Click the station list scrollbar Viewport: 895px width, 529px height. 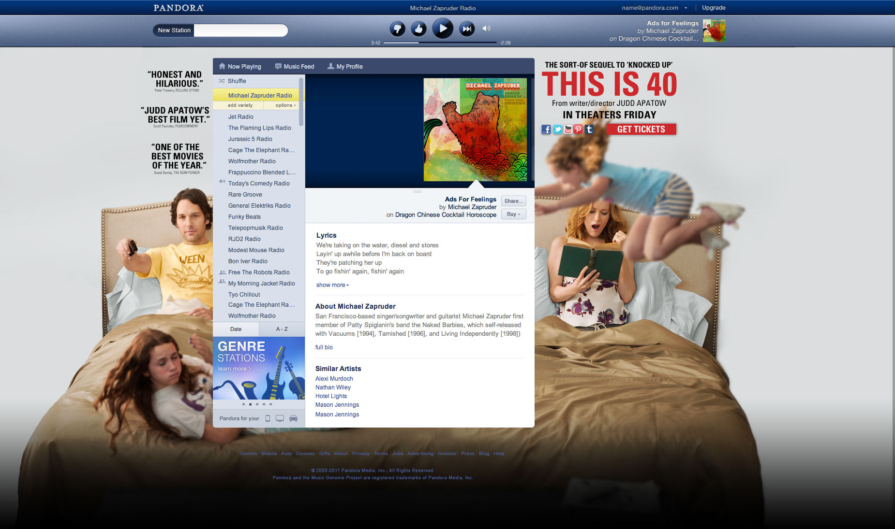(301, 102)
